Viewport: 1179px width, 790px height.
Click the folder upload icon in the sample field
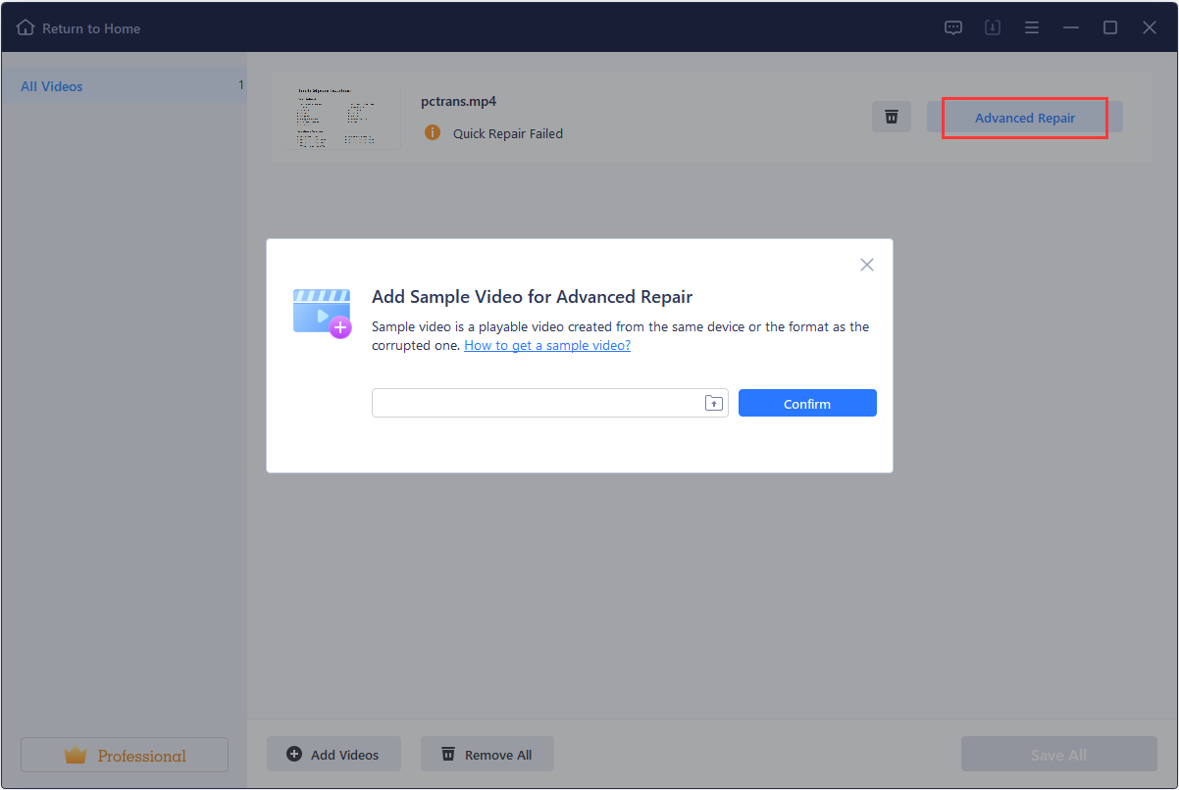pos(714,402)
